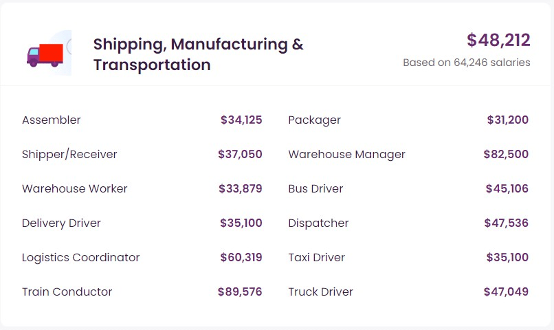View the Dispatcher job entry
This screenshot has width=554, height=330.
pos(318,223)
